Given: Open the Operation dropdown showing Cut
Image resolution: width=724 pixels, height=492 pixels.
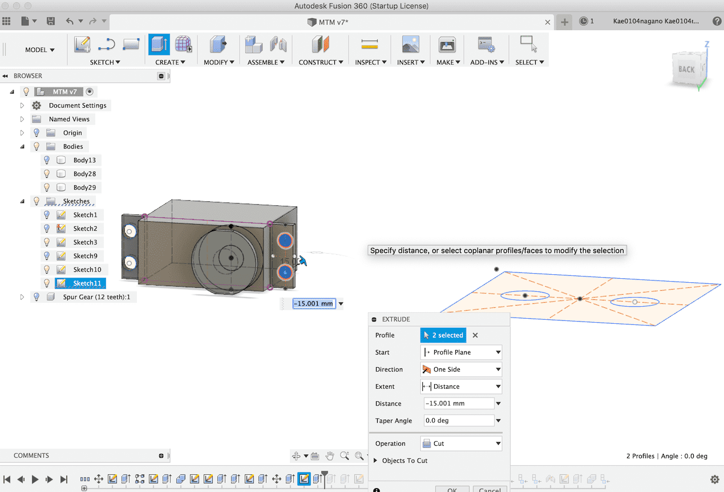Looking at the screenshot, I should click(461, 444).
